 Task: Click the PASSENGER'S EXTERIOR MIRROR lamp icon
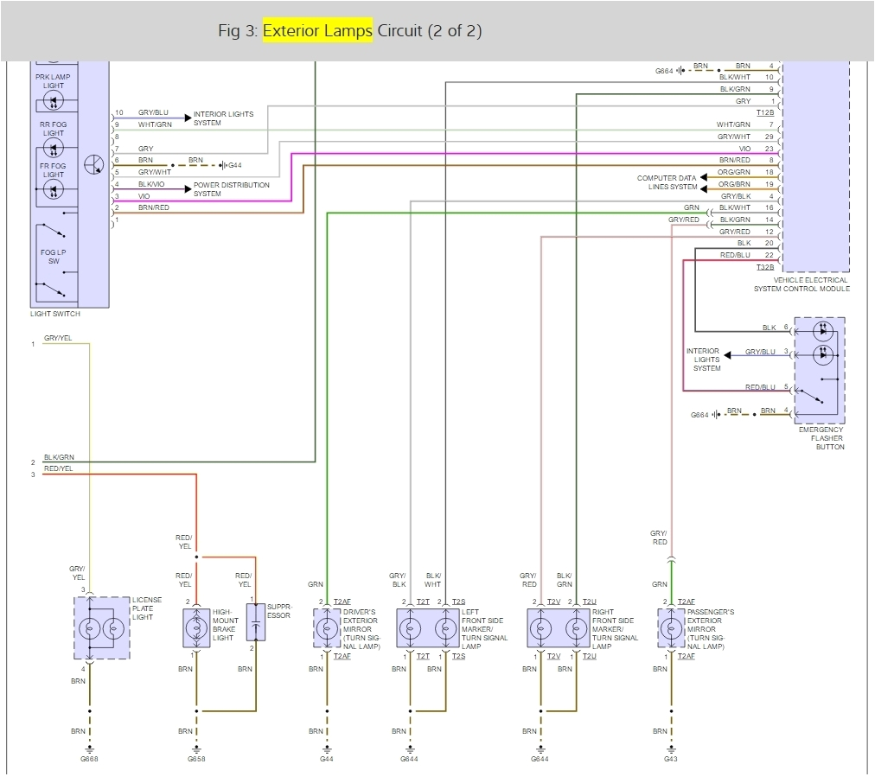pyautogui.click(x=672, y=629)
